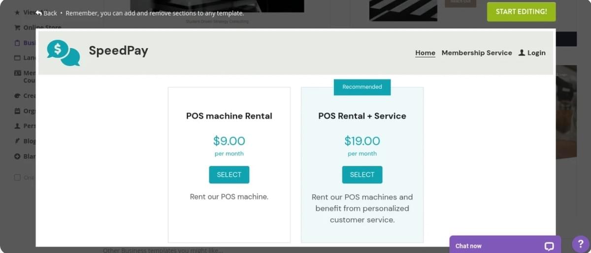The height and width of the screenshot is (253, 591).
Task: Open the Login menu item
Action: click(x=532, y=53)
